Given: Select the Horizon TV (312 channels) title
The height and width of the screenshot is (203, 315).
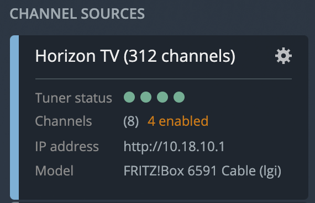Looking at the screenshot, I should [135, 56].
